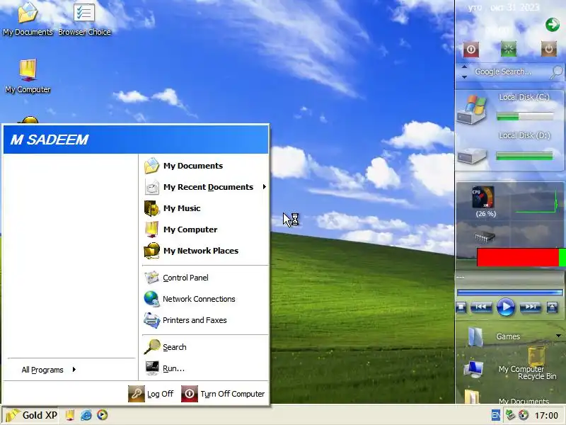Viewport: 566px width, 425px height.
Task: Click the Local Disk (D:) usage bar
Action: 524,156
